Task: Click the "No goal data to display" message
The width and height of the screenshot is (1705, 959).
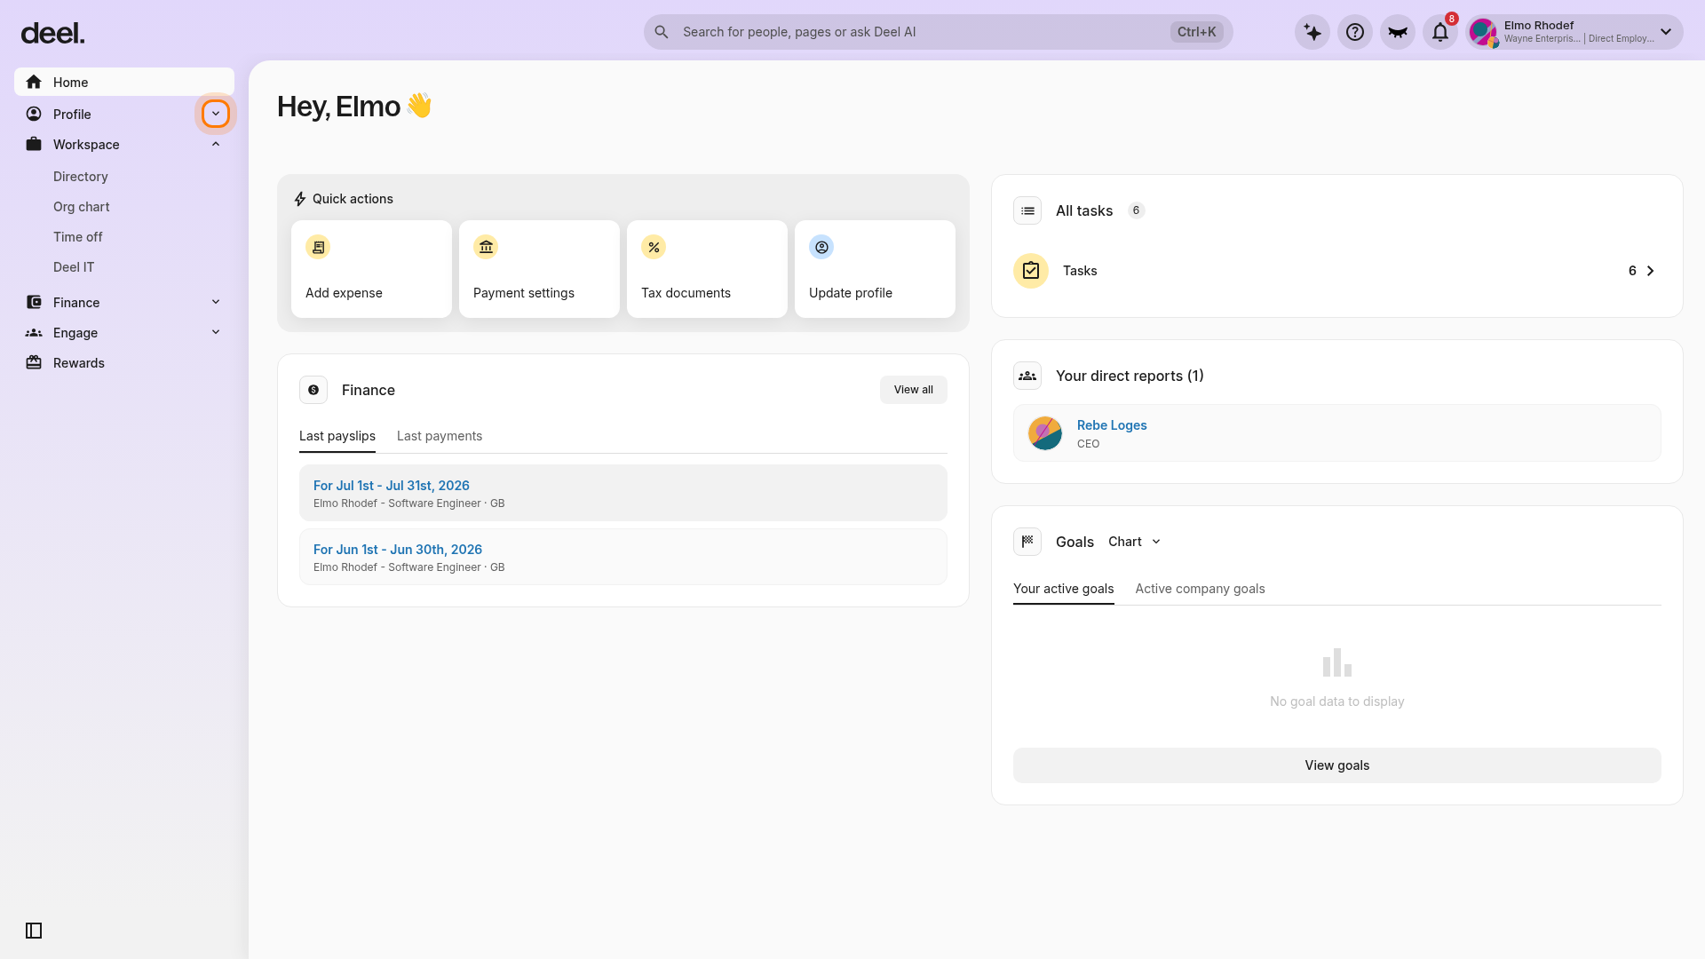Action: point(1337,701)
